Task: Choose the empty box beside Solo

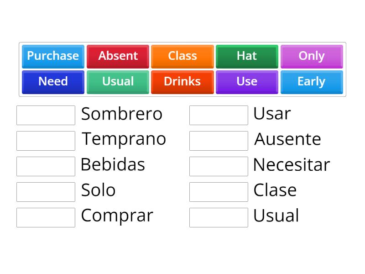Action: pyautogui.click(x=46, y=192)
